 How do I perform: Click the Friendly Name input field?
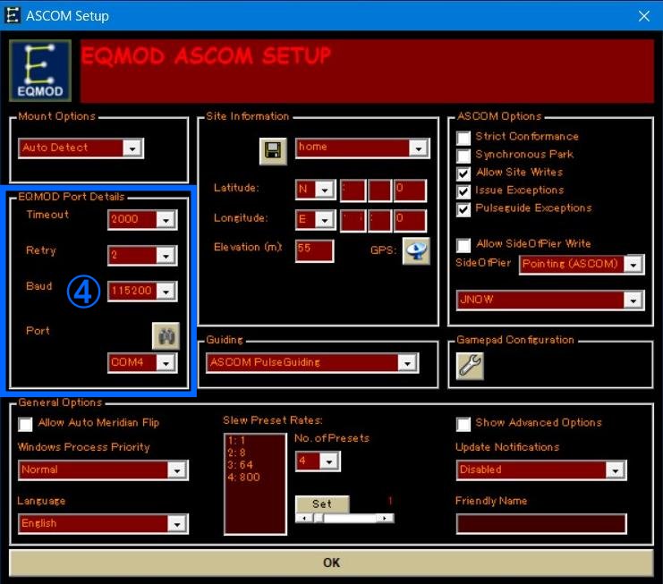pyautogui.click(x=541, y=524)
